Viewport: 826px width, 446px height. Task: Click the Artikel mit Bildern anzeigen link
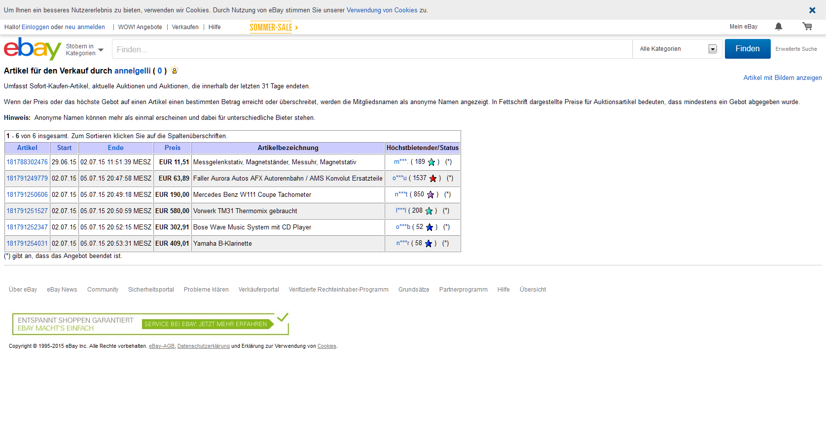782,78
